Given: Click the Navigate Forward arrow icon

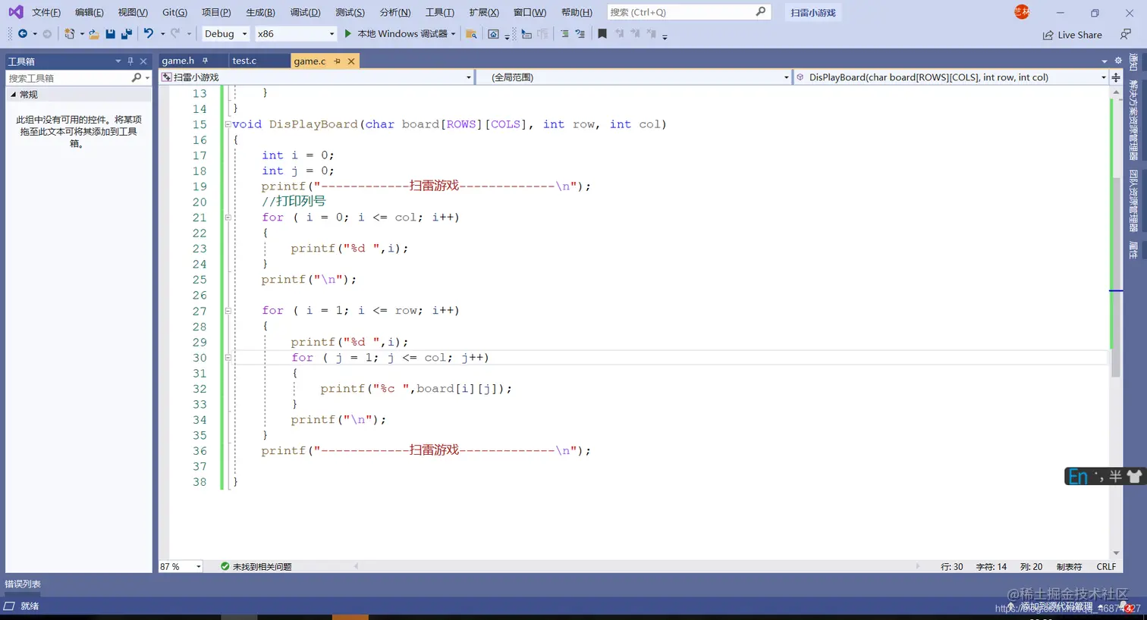Looking at the screenshot, I should click(47, 33).
